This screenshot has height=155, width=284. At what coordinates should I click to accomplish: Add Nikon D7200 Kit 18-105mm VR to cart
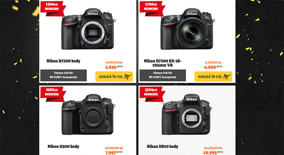pyautogui.click(x=213, y=76)
